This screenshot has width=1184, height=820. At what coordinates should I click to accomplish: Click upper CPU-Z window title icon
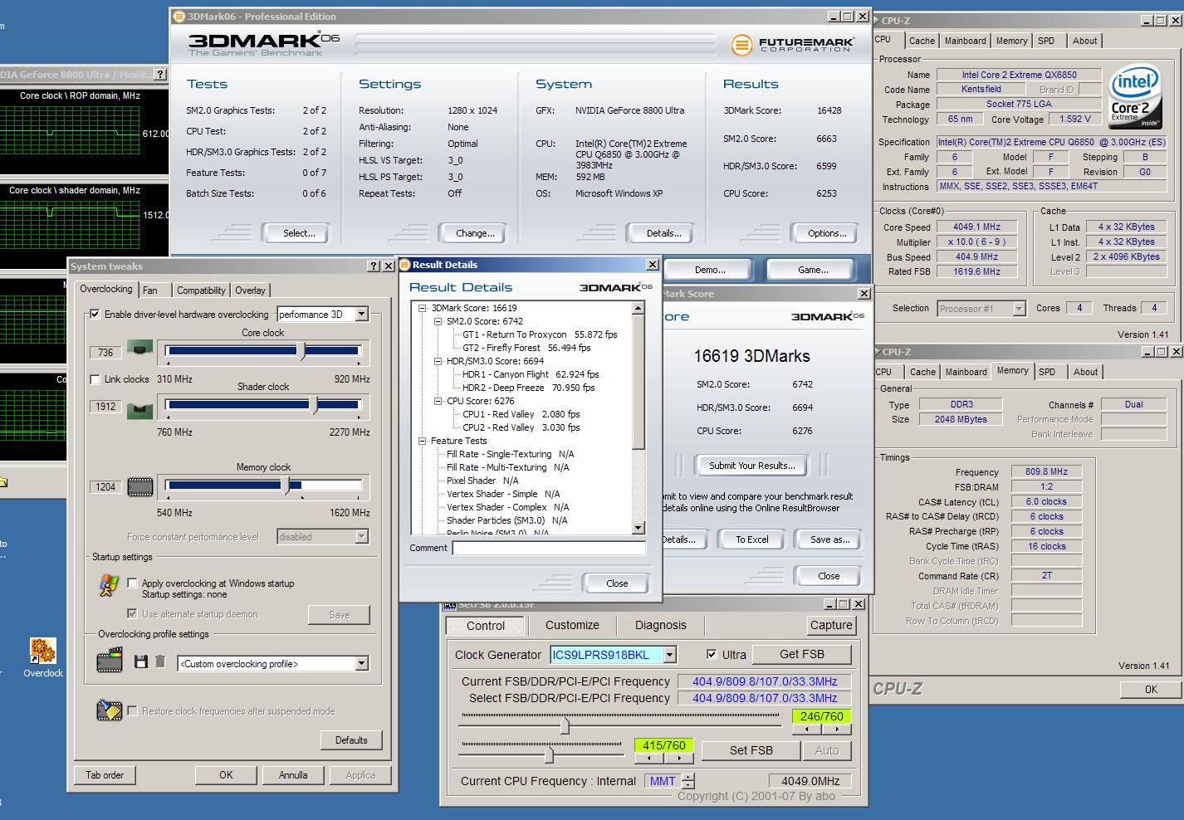(878, 20)
